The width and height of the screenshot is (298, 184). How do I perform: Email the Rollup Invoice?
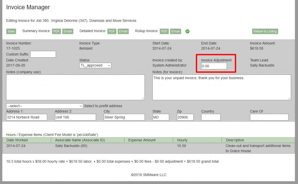(x=175, y=31)
